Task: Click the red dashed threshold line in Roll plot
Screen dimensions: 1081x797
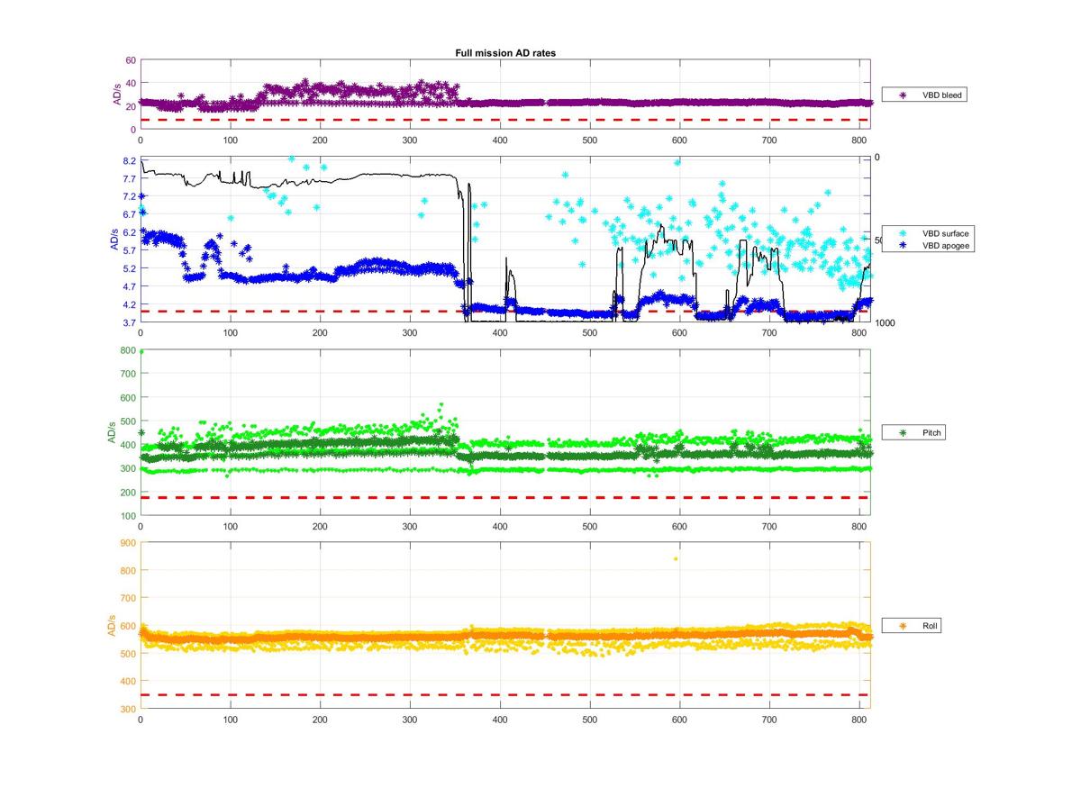Action: tap(504, 694)
